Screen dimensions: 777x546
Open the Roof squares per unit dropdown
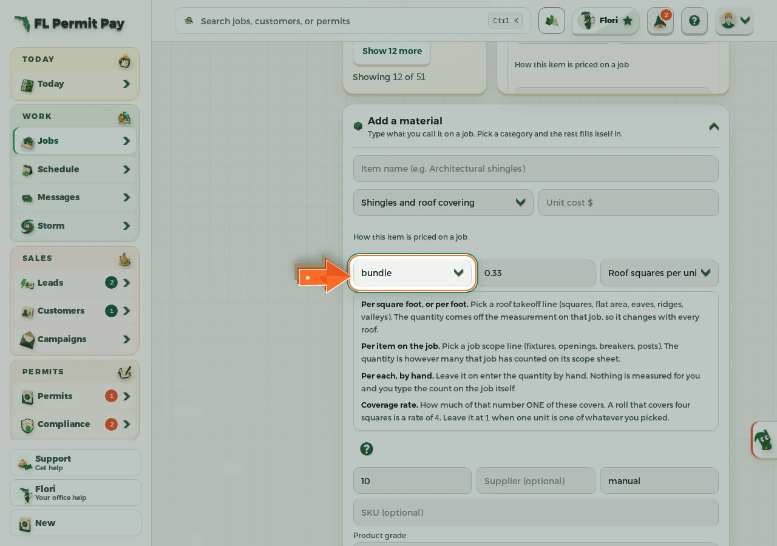pyautogui.click(x=659, y=273)
